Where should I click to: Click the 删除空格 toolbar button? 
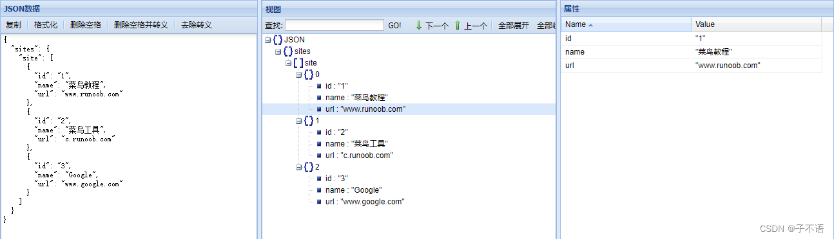[x=86, y=25]
